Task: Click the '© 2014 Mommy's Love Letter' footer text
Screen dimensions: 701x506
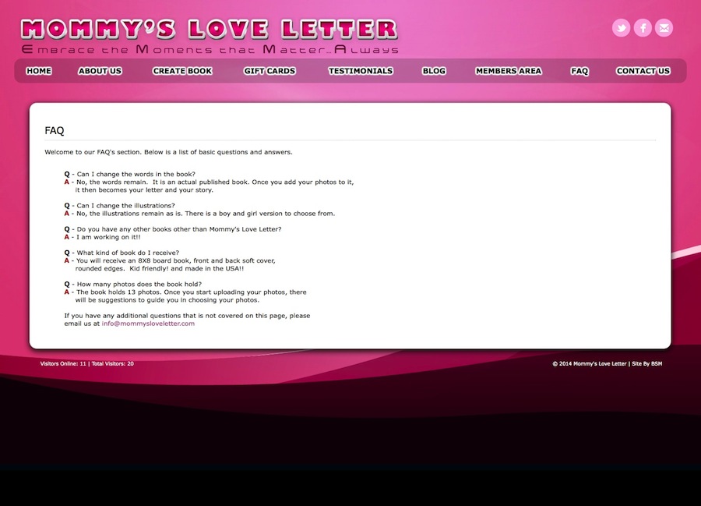Action: (590, 364)
